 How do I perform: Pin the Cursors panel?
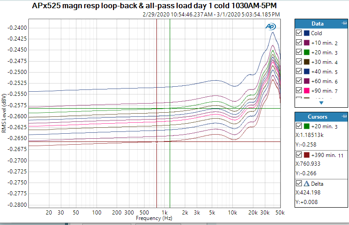point(344,116)
